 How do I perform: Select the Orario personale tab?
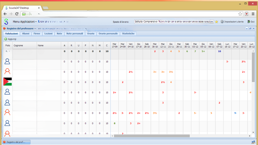pos(108,34)
